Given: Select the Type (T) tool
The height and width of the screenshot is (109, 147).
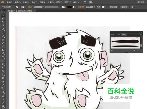Looking at the screenshot, I should (x=3, y=33).
